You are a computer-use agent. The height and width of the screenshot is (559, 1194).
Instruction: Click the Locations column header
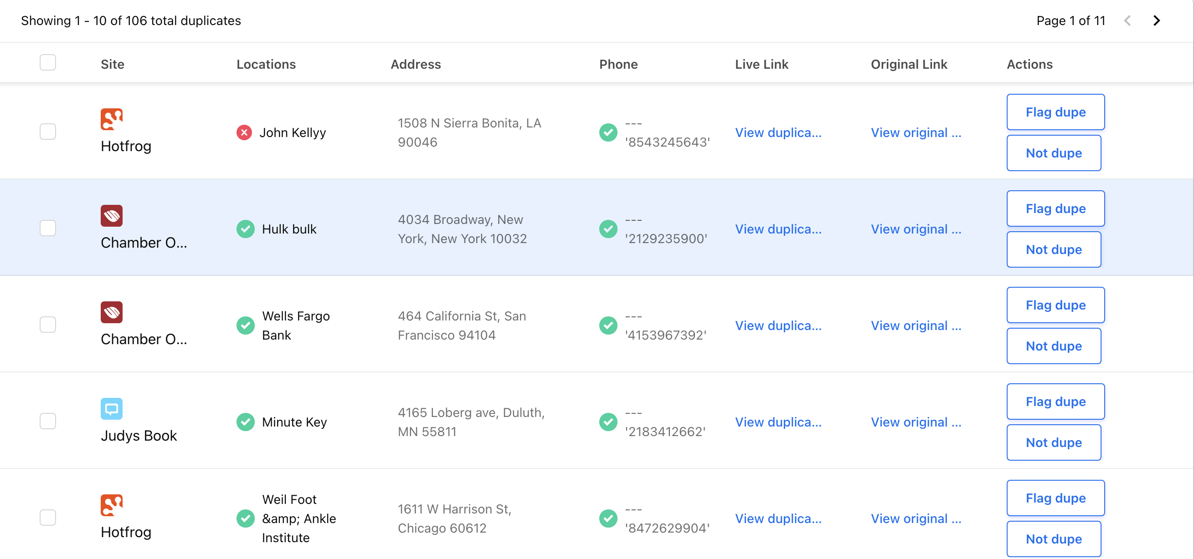click(266, 64)
